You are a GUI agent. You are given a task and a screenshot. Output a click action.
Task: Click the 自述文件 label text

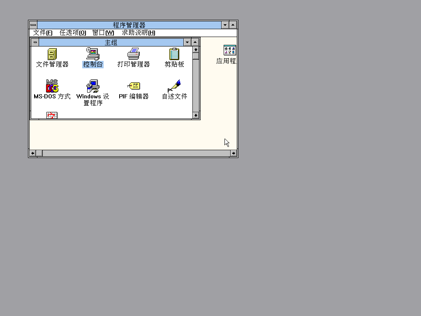point(174,96)
